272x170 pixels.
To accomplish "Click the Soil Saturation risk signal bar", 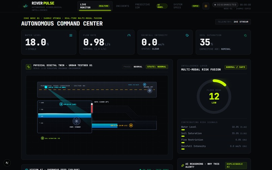I will 183,136.
